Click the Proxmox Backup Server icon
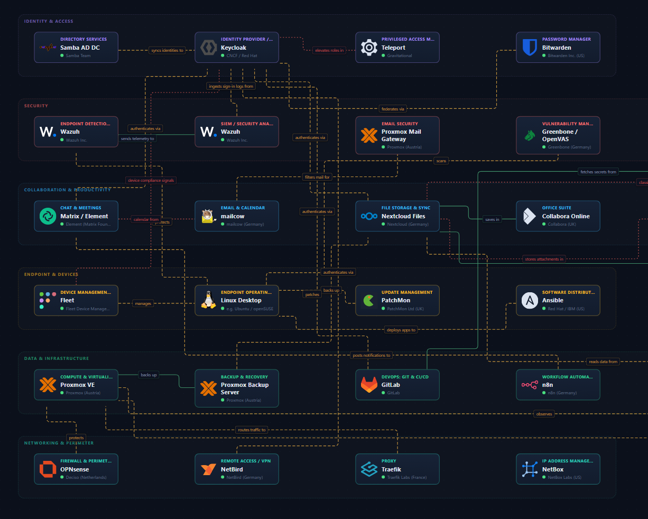The height and width of the screenshot is (519, 648). (208, 388)
